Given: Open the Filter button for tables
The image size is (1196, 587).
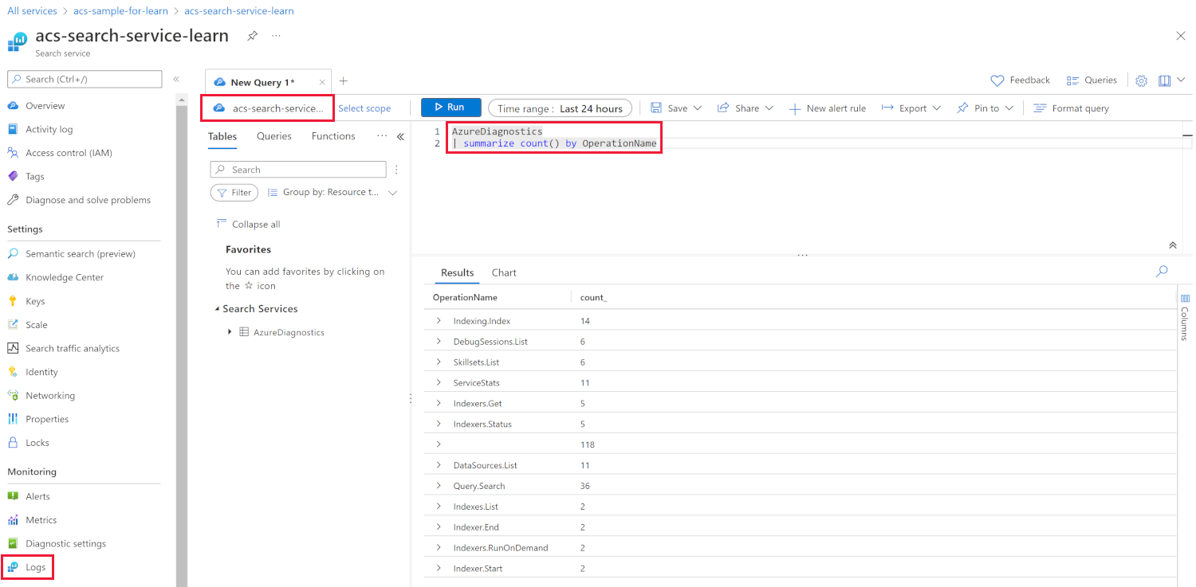Looking at the screenshot, I should pyautogui.click(x=234, y=192).
